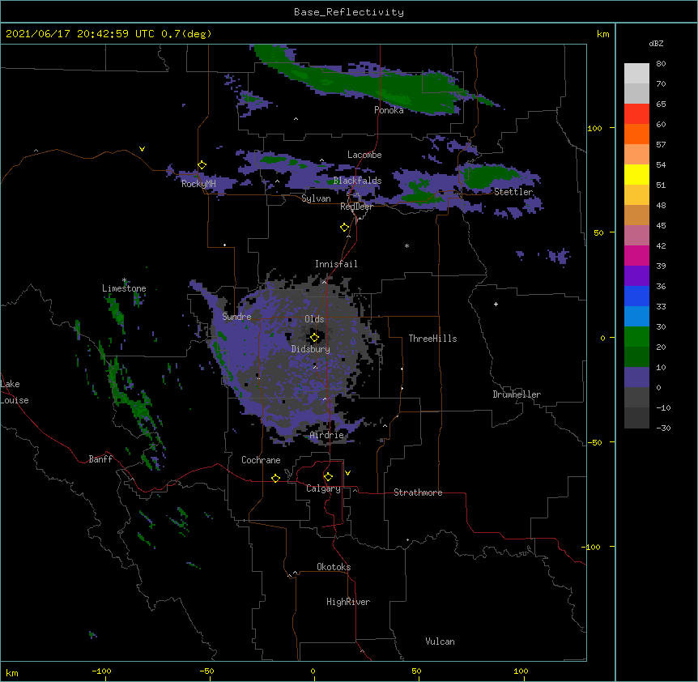Click the Strathmore label
This screenshot has height=682, width=698.
point(418,492)
